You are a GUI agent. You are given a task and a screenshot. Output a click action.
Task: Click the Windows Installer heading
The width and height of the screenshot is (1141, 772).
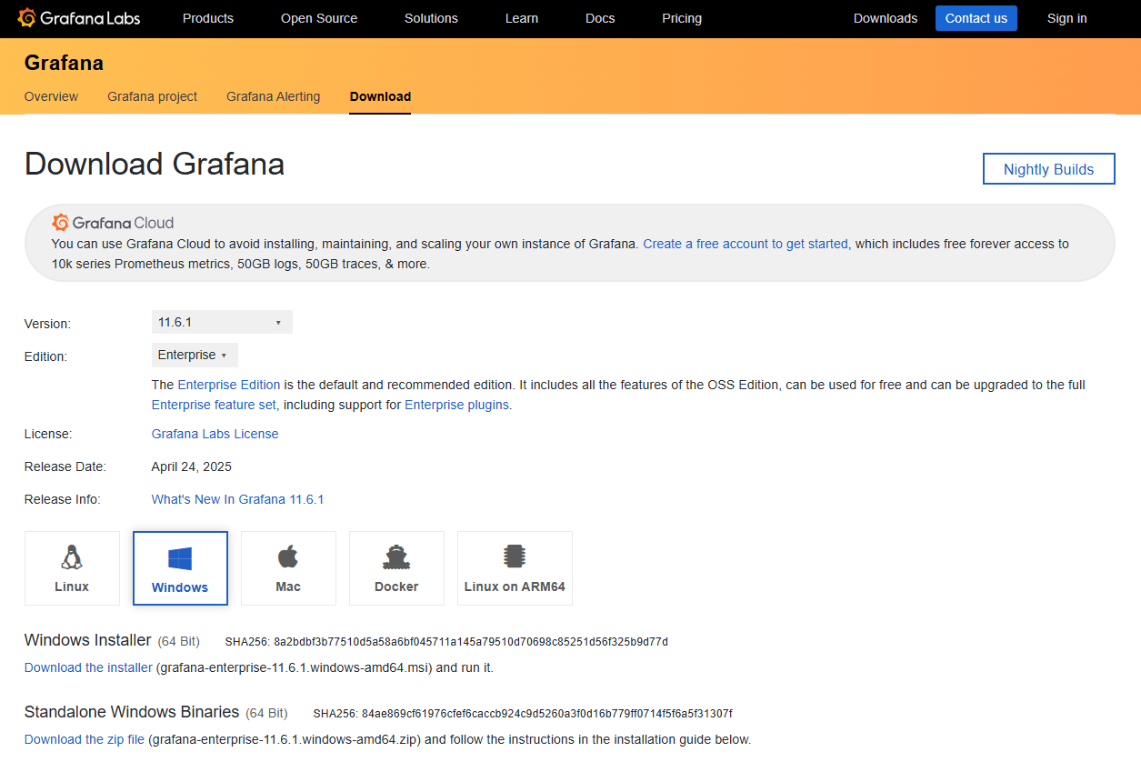point(88,640)
